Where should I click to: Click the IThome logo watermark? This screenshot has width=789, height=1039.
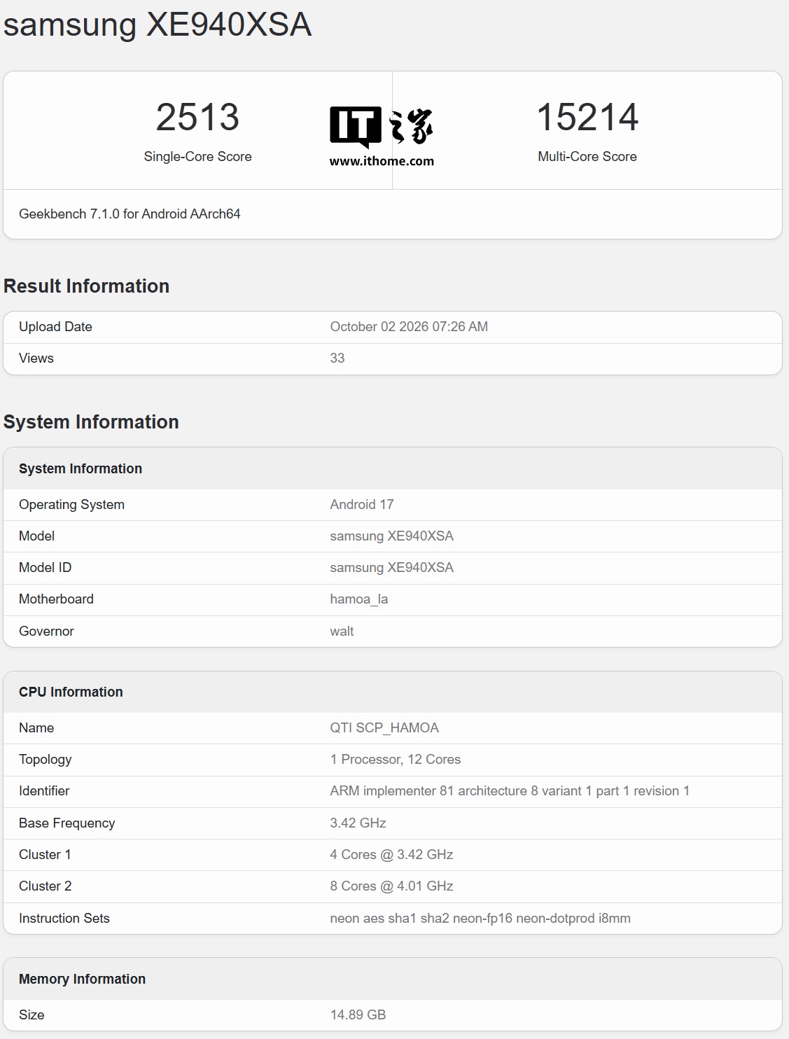click(382, 127)
